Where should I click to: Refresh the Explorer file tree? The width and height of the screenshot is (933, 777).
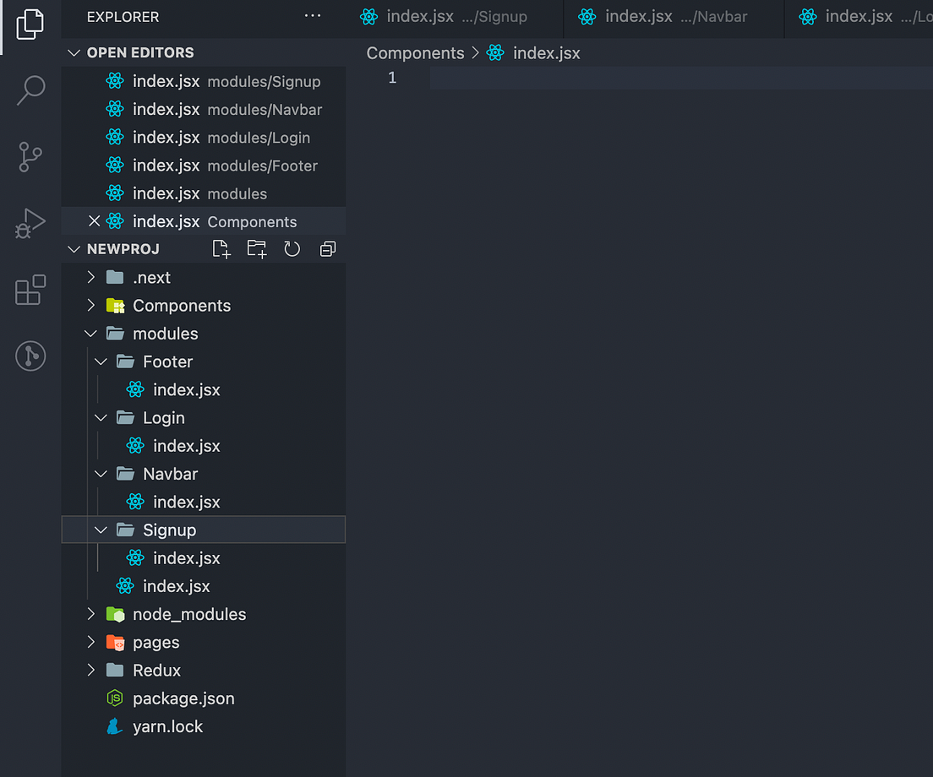click(292, 248)
